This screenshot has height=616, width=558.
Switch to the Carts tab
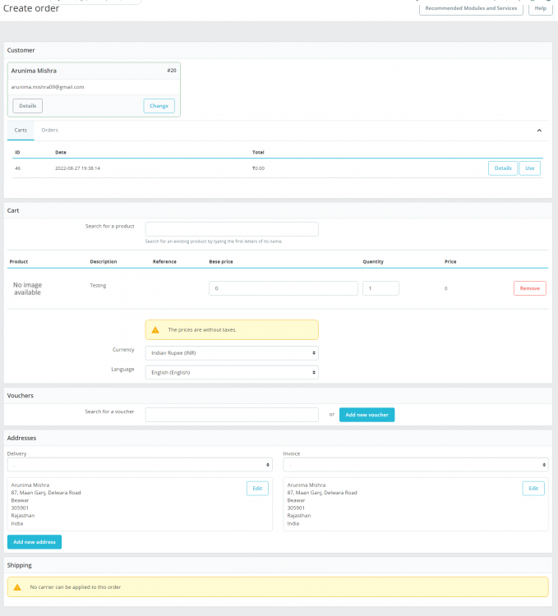(x=21, y=130)
